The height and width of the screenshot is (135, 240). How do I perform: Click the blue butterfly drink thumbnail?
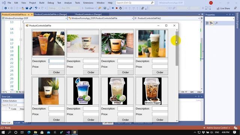(x=83, y=91)
